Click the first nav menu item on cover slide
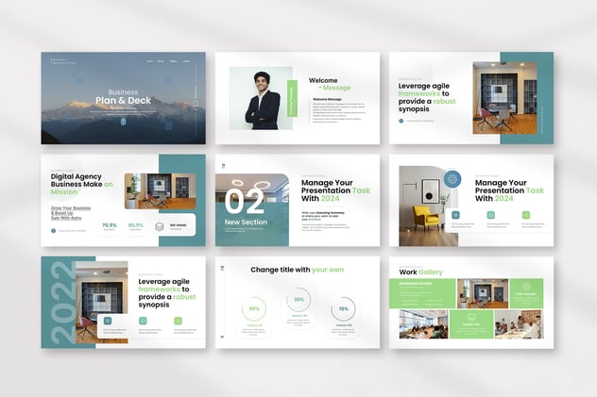This screenshot has width=597, height=397. [x=149, y=61]
